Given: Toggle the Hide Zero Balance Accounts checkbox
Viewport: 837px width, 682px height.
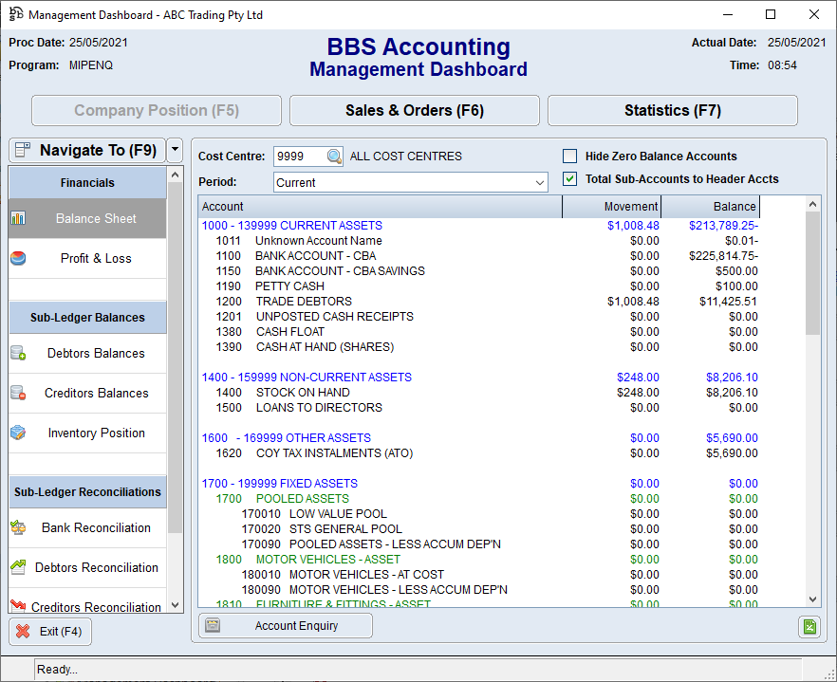Looking at the screenshot, I should [569, 156].
